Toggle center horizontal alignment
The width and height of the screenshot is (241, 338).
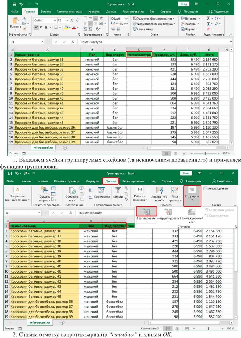pos(90,24)
